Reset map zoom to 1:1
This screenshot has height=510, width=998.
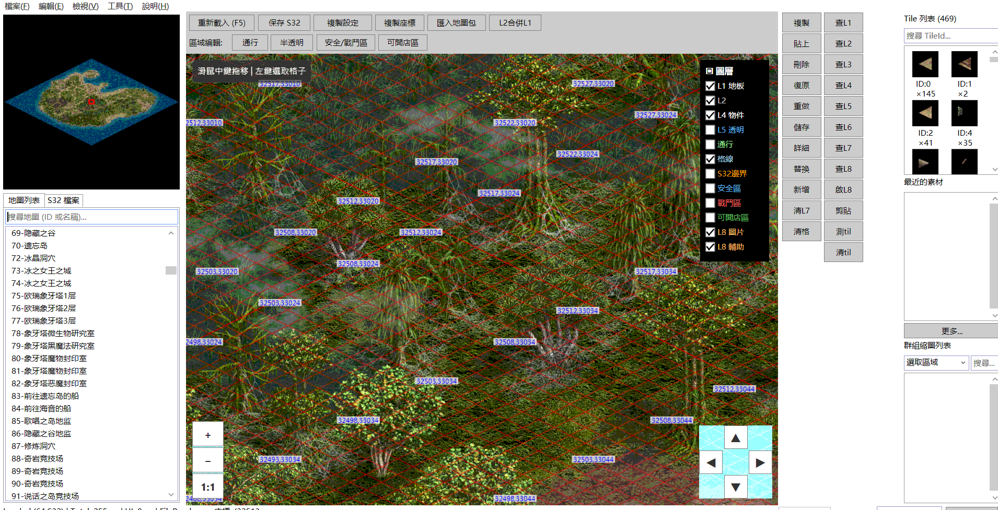click(208, 487)
